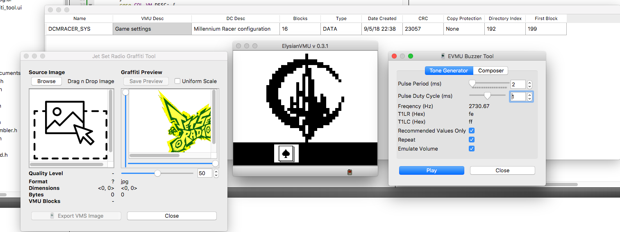Click the Blocks cell showing 16
The width and height of the screenshot is (620, 232).
tap(300, 29)
